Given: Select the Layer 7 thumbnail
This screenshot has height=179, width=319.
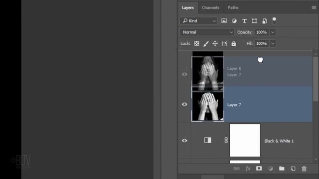Looking at the screenshot, I should pyautogui.click(x=208, y=106).
